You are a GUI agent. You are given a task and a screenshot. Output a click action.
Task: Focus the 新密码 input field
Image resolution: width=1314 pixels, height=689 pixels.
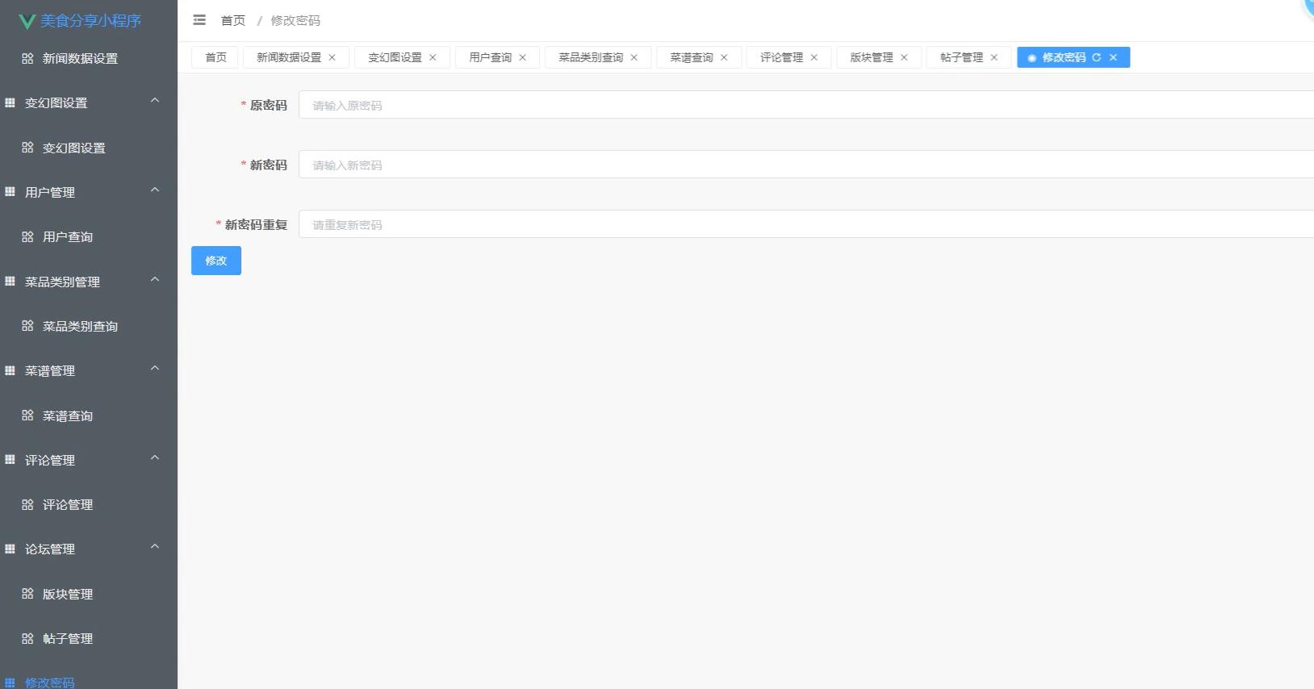point(806,165)
